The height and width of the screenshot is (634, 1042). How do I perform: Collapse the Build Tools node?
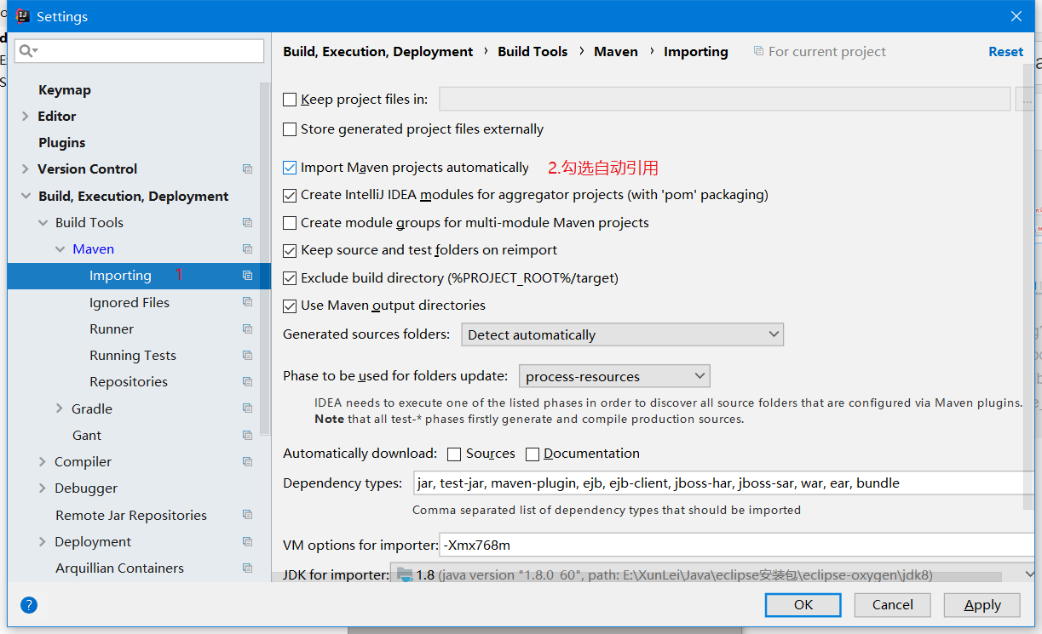[x=43, y=223]
